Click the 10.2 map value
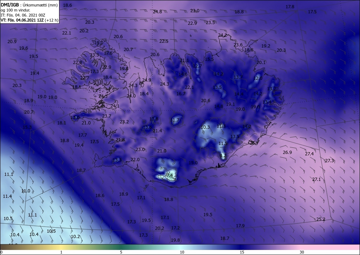Screen dimensions: 360x255 click(x=75, y=236)
